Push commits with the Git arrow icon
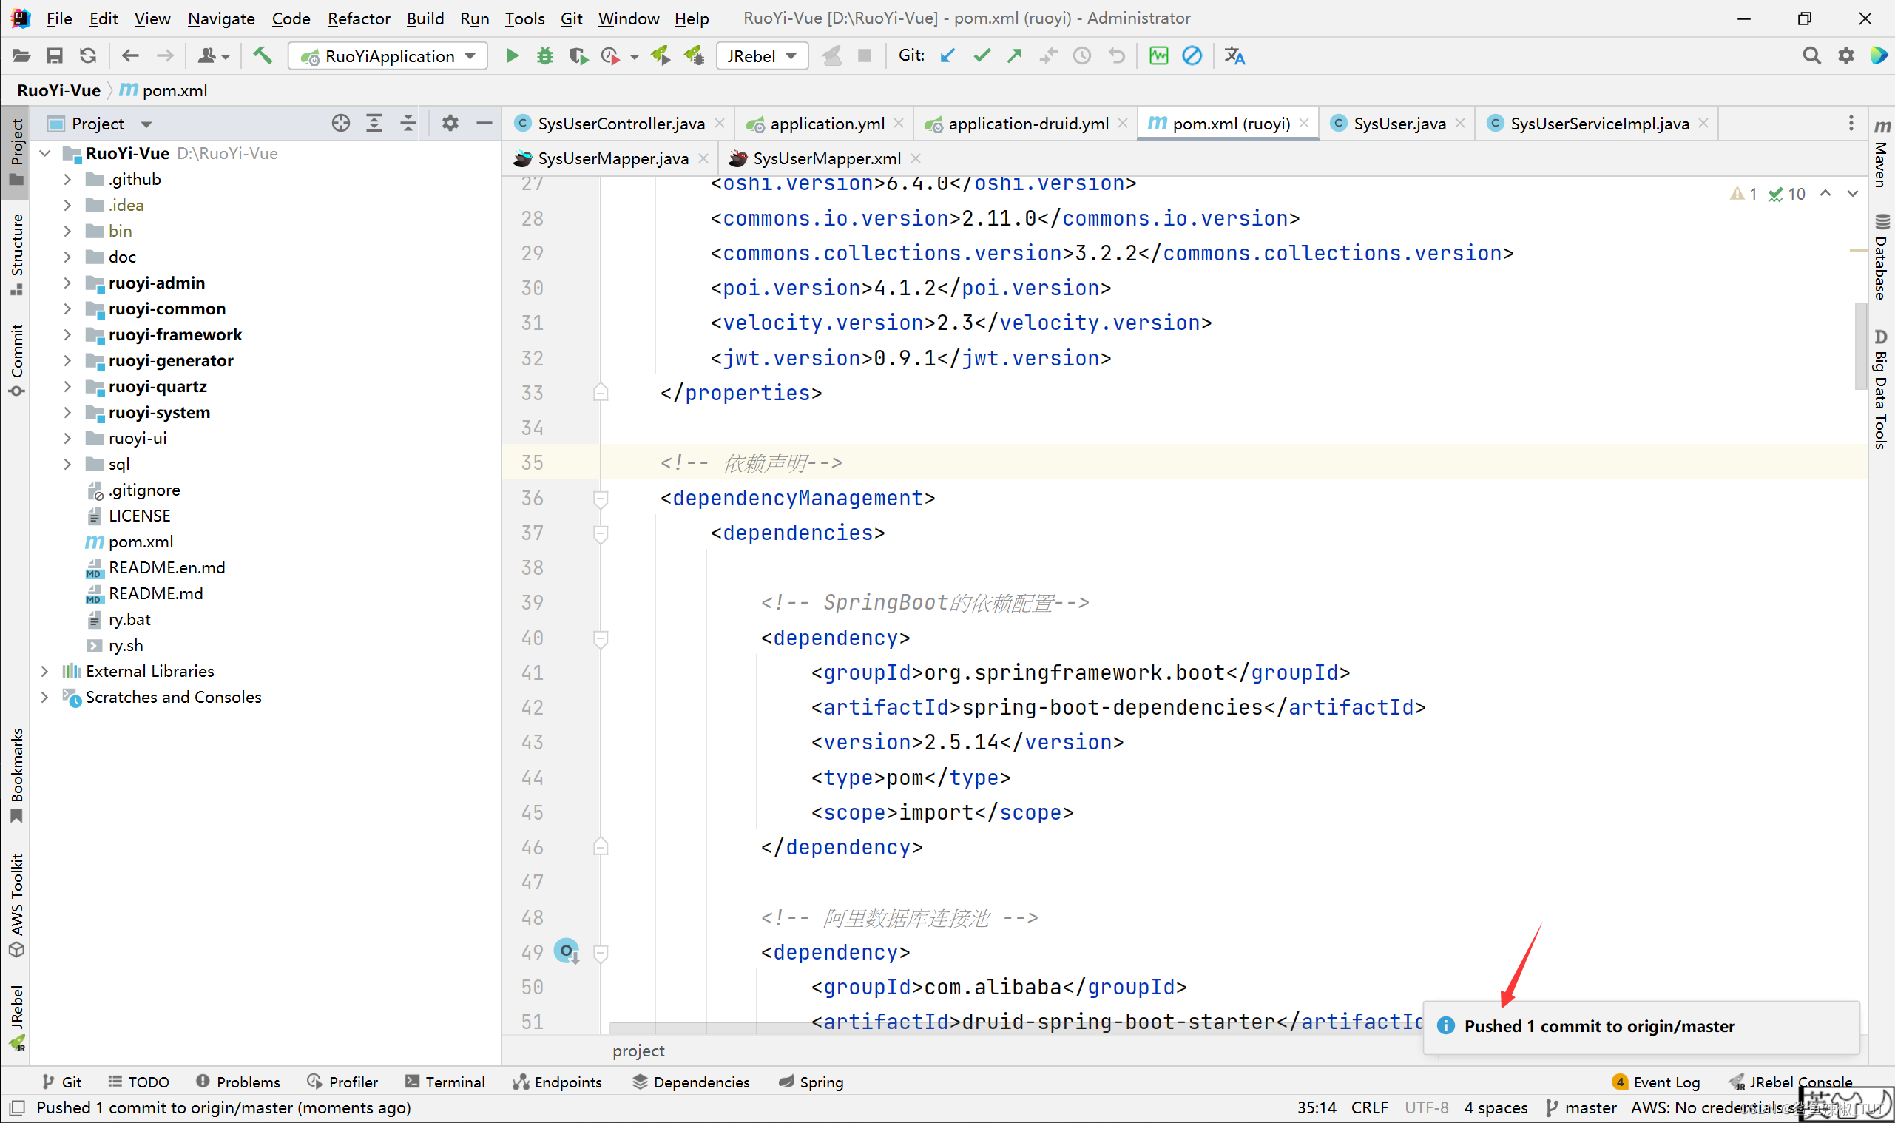Viewport: 1895px width, 1123px height. coord(1015,56)
